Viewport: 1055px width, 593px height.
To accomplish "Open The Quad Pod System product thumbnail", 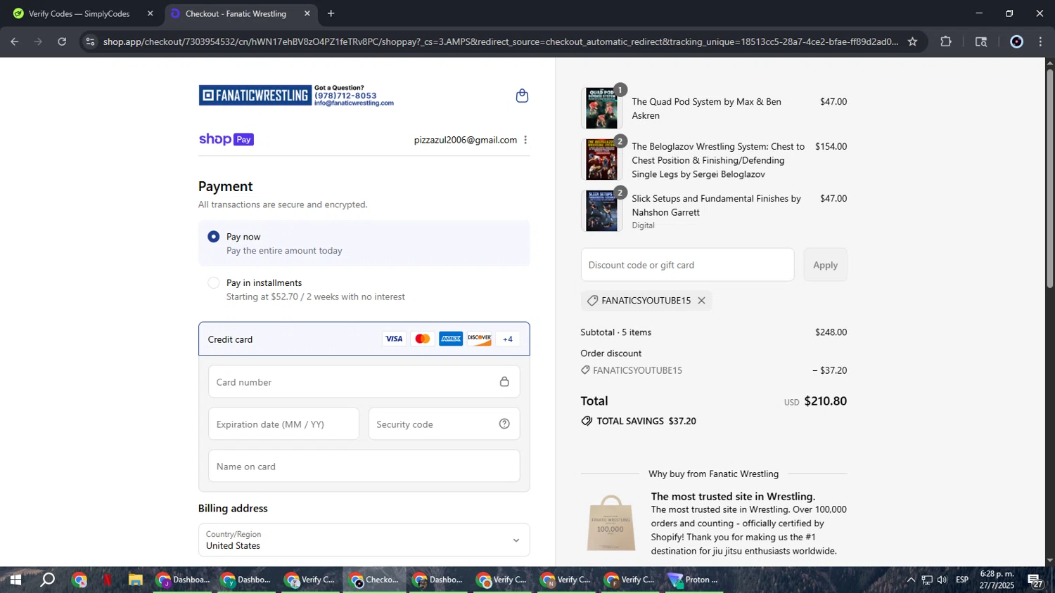I will coord(602,108).
